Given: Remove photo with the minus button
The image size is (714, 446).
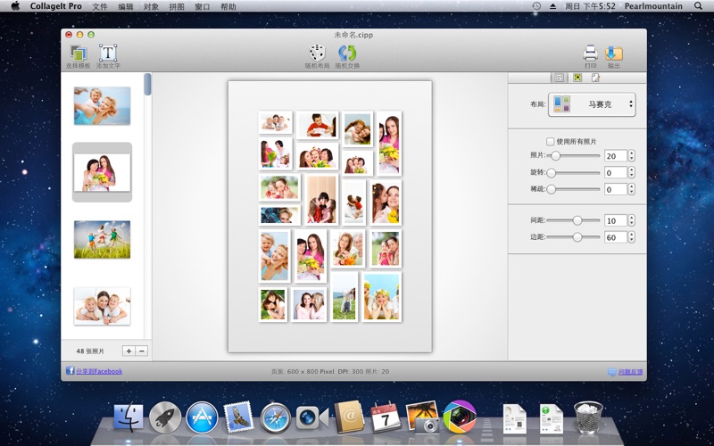Looking at the screenshot, I should click(x=141, y=351).
